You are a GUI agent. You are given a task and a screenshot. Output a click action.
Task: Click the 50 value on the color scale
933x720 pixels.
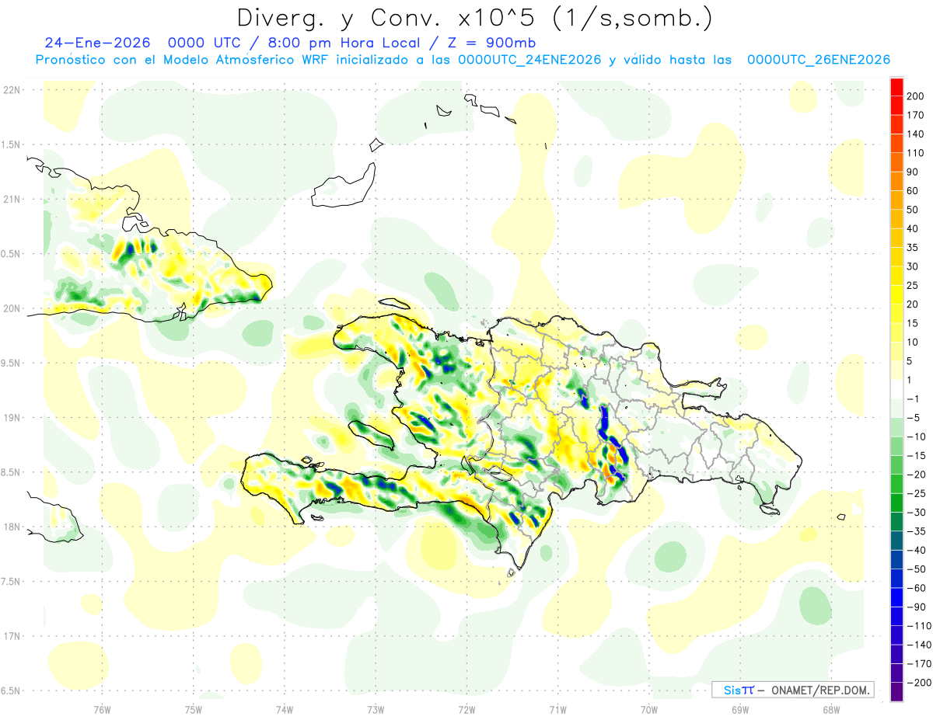point(913,210)
